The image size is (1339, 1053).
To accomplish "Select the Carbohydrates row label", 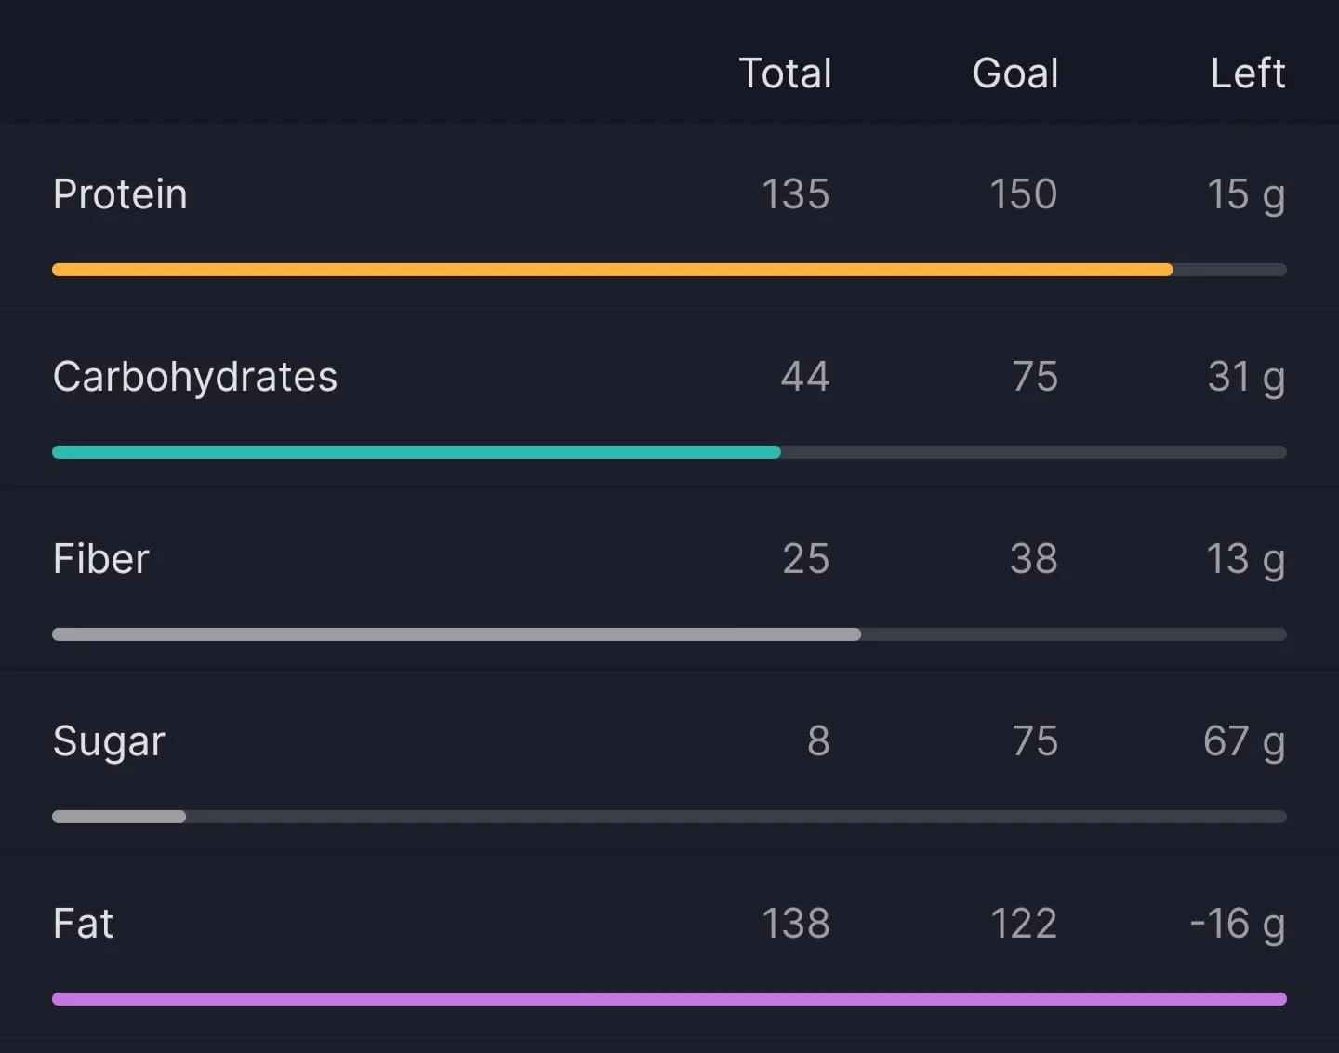I will (195, 378).
